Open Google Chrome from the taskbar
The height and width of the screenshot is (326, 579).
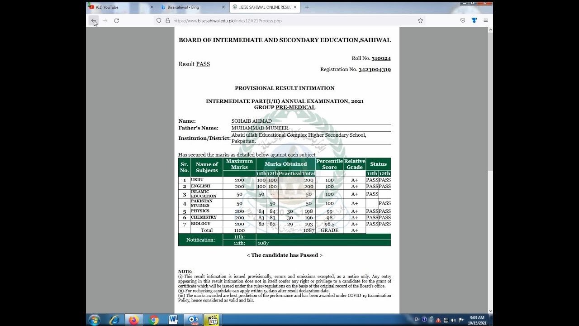point(154,320)
